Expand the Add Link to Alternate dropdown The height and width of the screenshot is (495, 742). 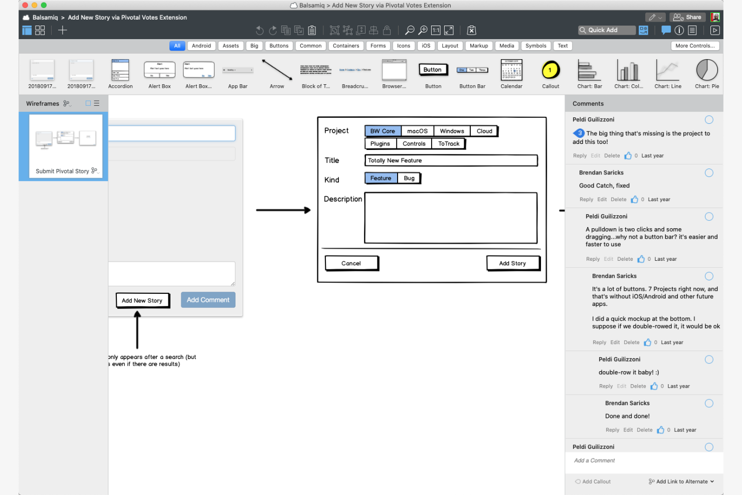[682, 481]
